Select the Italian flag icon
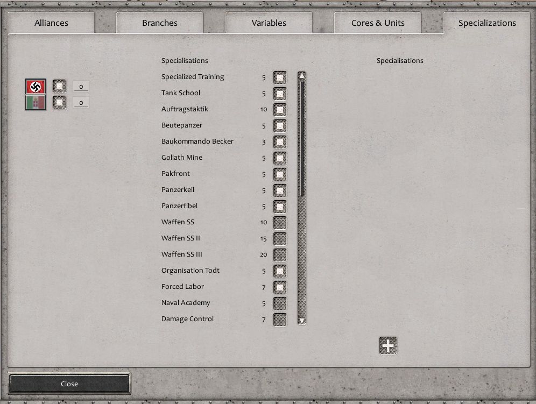This screenshot has width=536, height=404. (36, 102)
